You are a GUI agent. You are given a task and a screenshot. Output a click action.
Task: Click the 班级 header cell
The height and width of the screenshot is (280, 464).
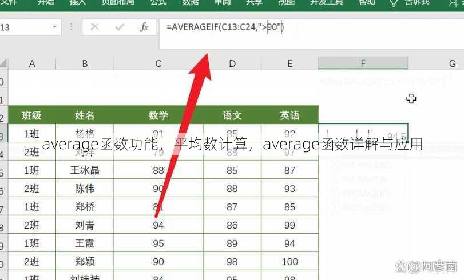pos(31,115)
